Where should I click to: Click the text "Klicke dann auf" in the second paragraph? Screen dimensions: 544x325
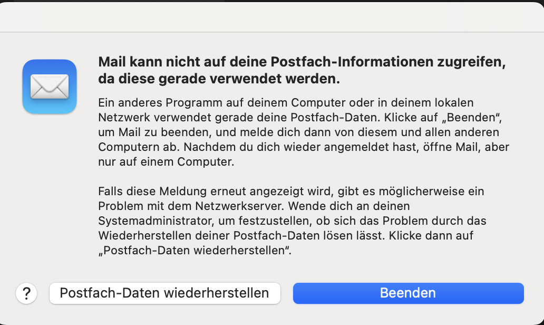click(x=437, y=235)
